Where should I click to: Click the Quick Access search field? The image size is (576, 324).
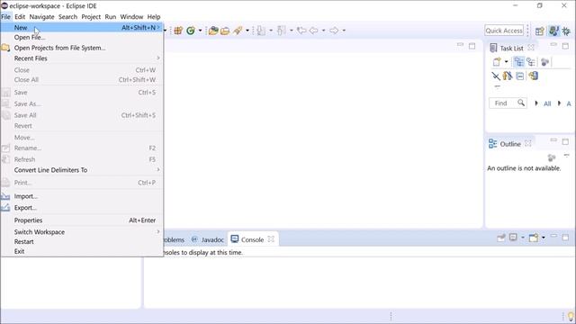coord(504,31)
